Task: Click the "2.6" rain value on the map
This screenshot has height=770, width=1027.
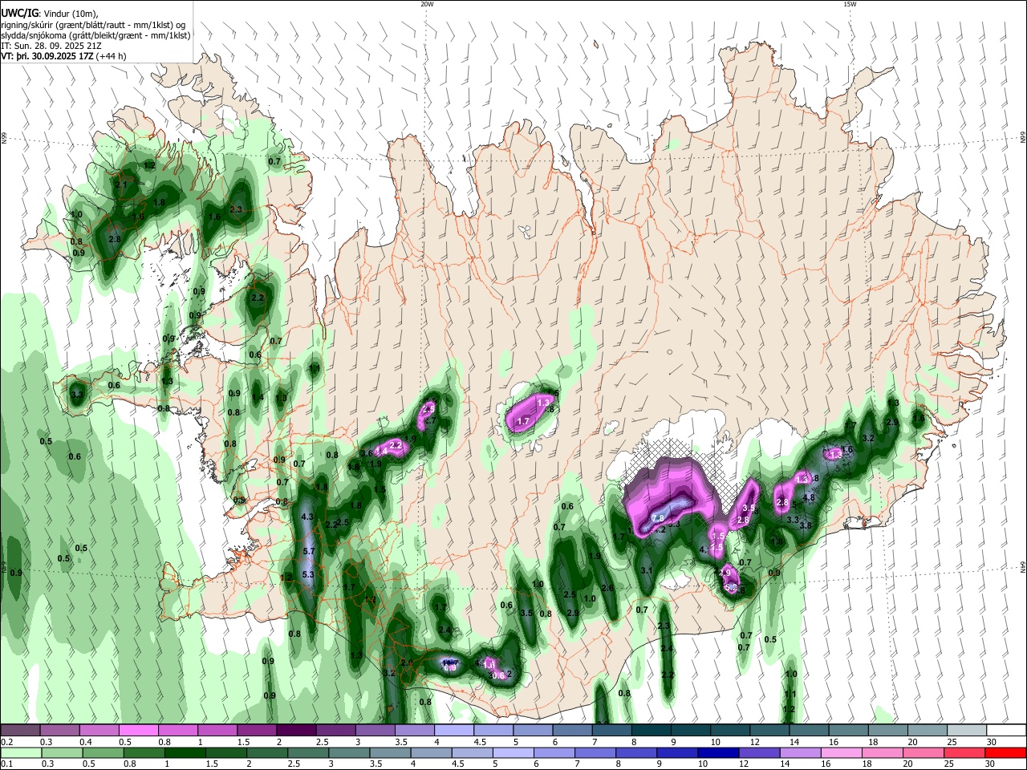Action: pos(607,589)
